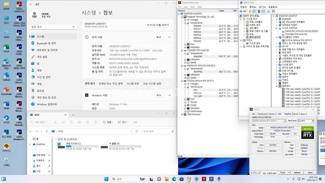Viewport: 325px width, 183px height.
Task: Open the Adobe Acrobat DC desktop icon
Action: [x=19, y=6]
